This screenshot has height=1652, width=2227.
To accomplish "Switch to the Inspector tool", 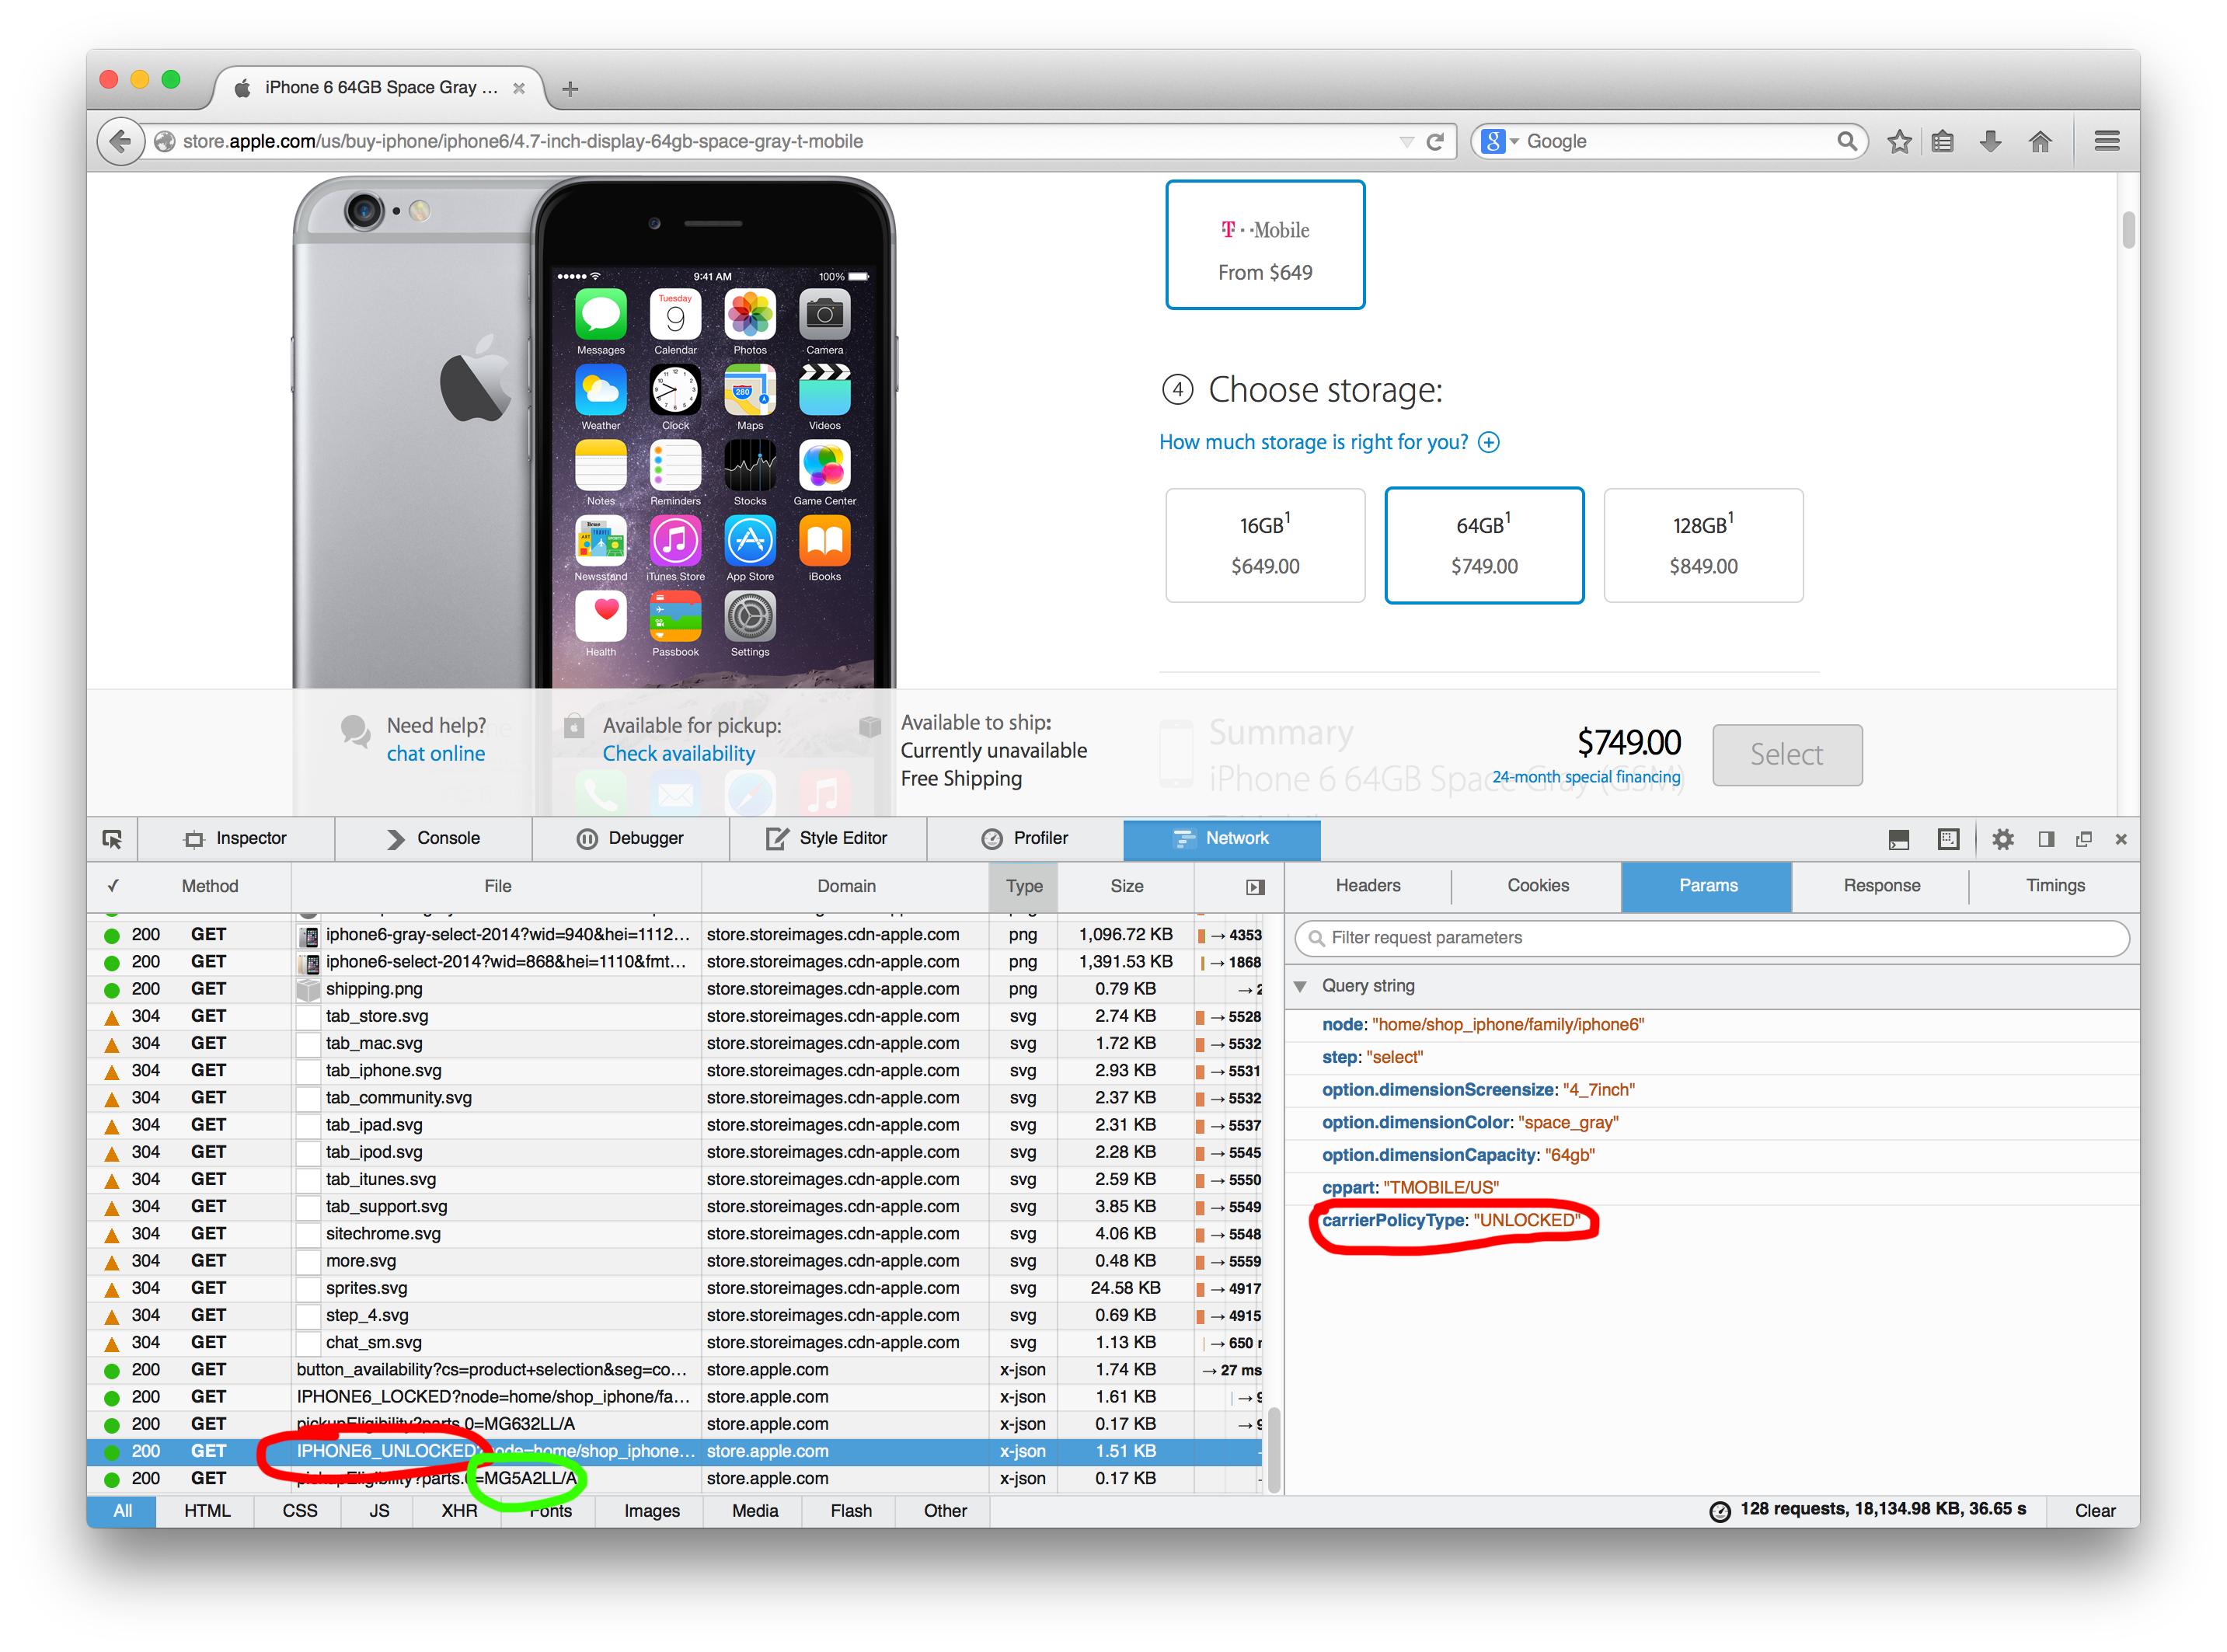I will [x=236, y=839].
